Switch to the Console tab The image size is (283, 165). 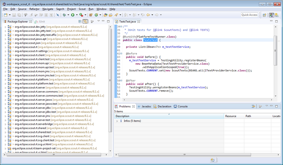[x=181, y=106]
